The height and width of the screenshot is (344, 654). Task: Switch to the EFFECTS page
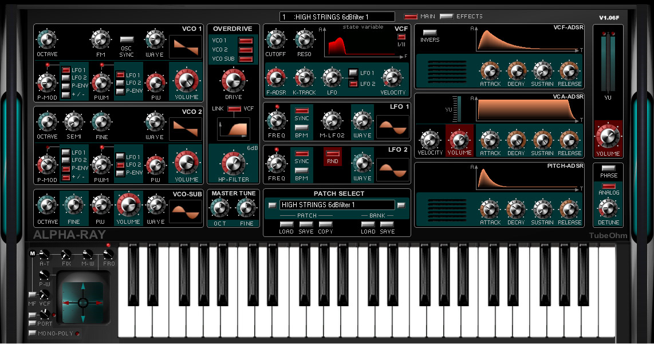446,17
